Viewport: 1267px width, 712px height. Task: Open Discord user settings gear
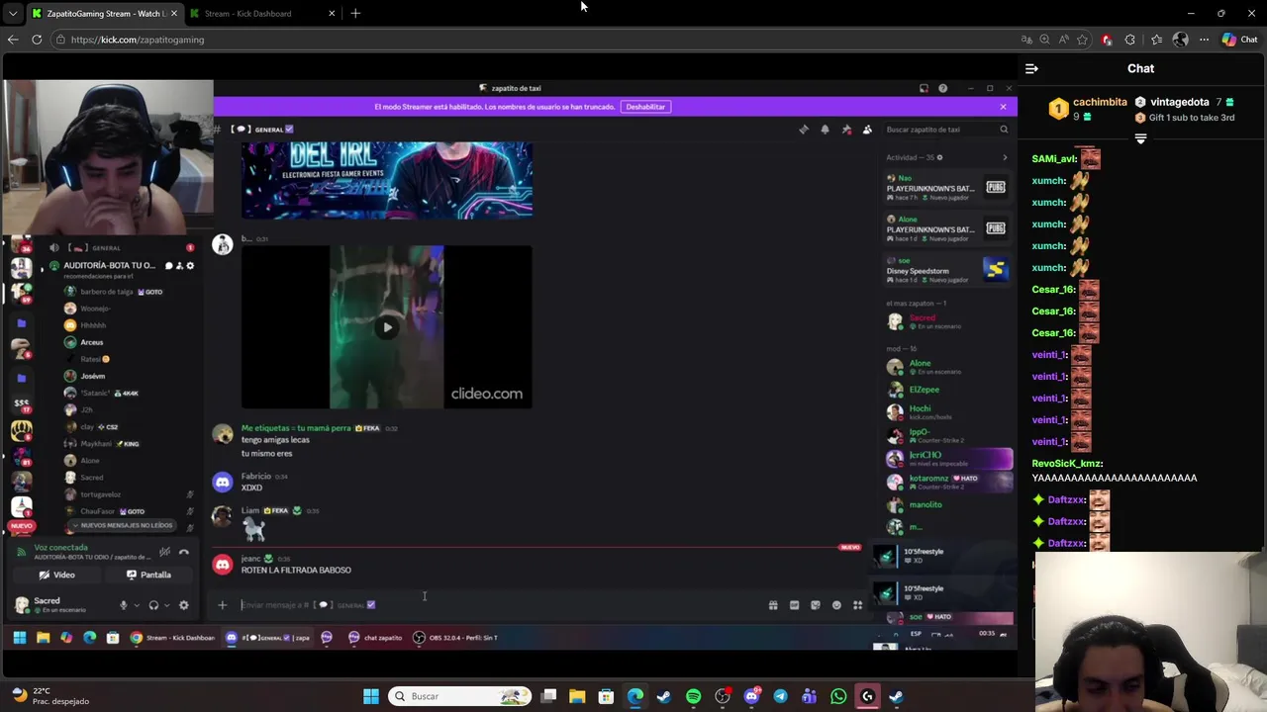click(183, 605)
